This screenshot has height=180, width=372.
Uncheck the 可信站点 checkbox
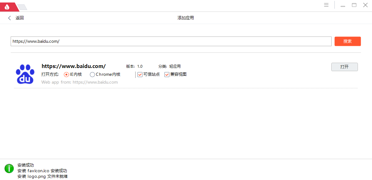(140, 74)
